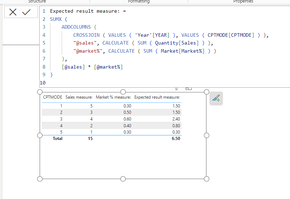The width and height of the screenshot is (290, 199).
Task: Cancel formula edit with X icon
Action: pos(13,12)
